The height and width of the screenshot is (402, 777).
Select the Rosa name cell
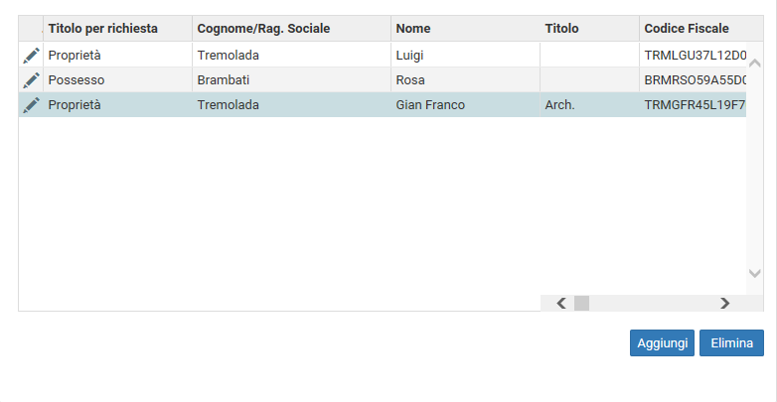point(465,79)
